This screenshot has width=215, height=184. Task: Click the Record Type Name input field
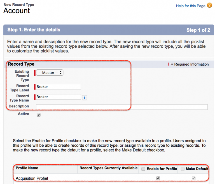pyautogui.click(x=58, y=97)
